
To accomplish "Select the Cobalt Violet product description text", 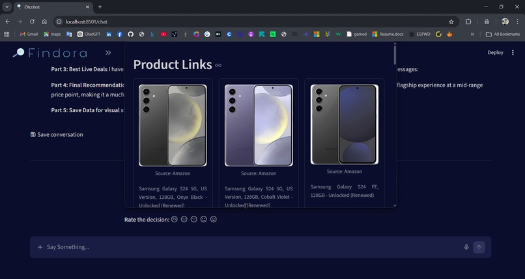I will (259, 197).
